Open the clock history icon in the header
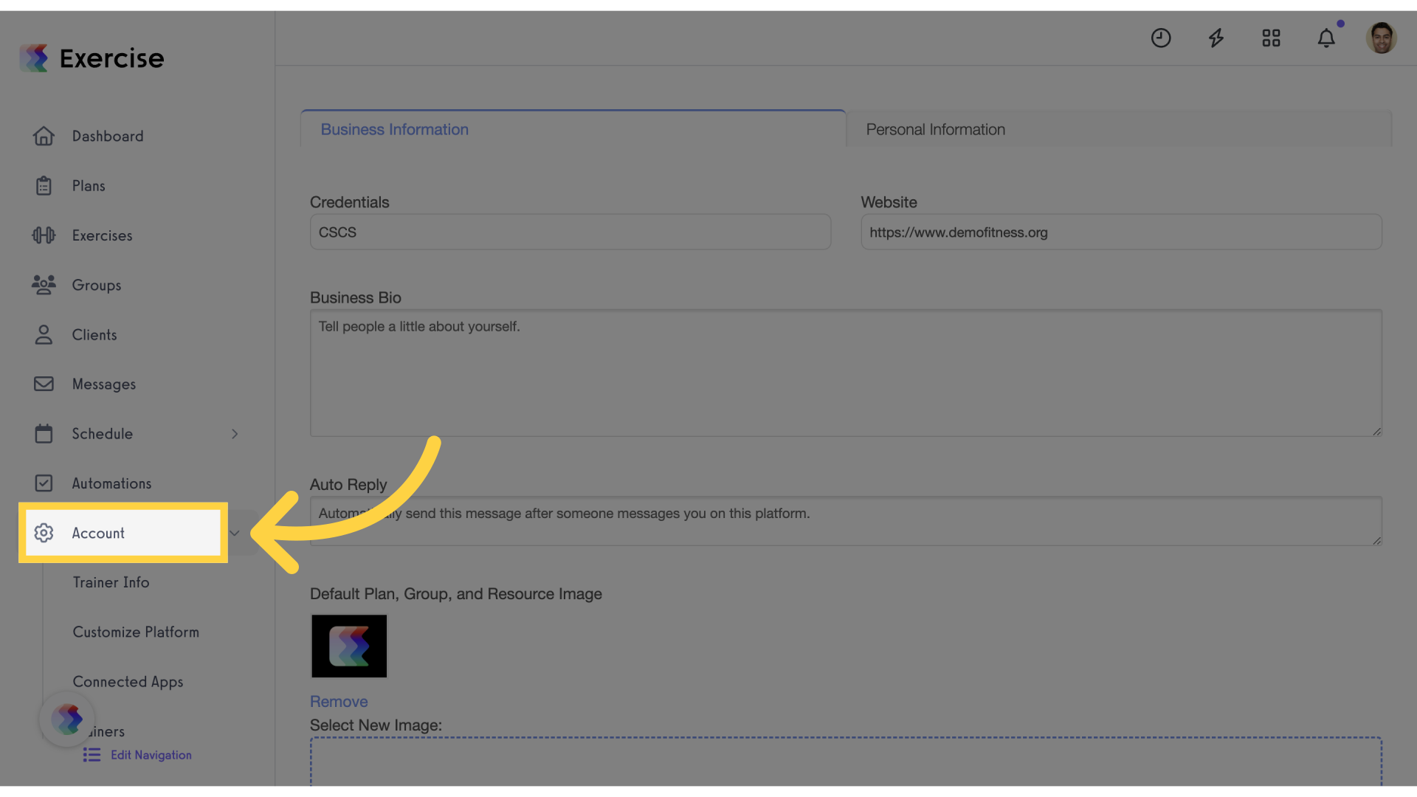Screen dimensions: 1417x797 1161,38
